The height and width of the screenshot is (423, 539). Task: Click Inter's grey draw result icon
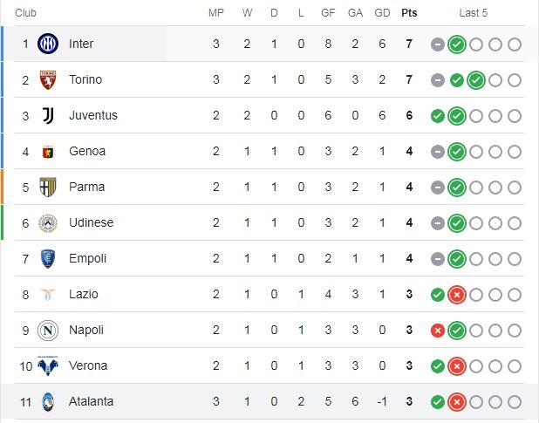(x=438, y=44)
